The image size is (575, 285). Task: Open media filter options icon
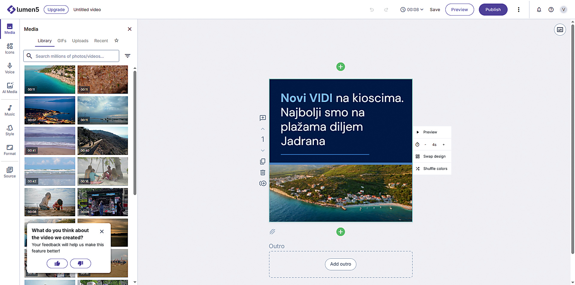coord(127,56)
